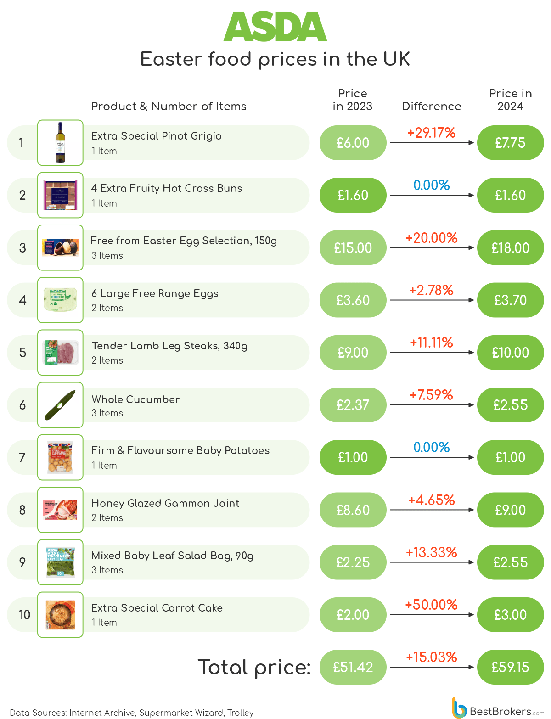Select the Pinot Grigio wine bottle image
Screen dimensions: 551x719
(x=60, y=143)
